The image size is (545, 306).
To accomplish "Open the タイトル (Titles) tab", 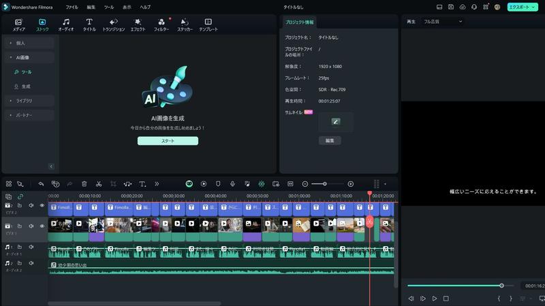I will [89, 25].
